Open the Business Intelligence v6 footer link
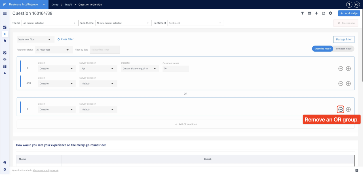The height and width of the screenshot is (175, 363). coord(45,170)
